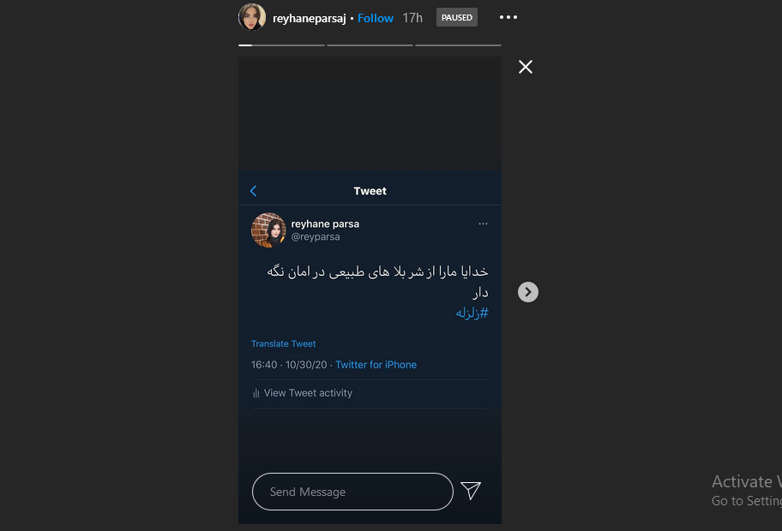The height and width of the screenshot is (531, 782).
Task: Open the blue Persian hashtag in the tweet
Action: 472,313
